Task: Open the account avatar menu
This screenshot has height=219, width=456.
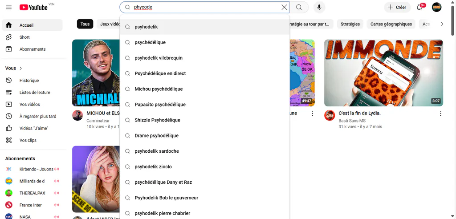Action: (436, 7)
